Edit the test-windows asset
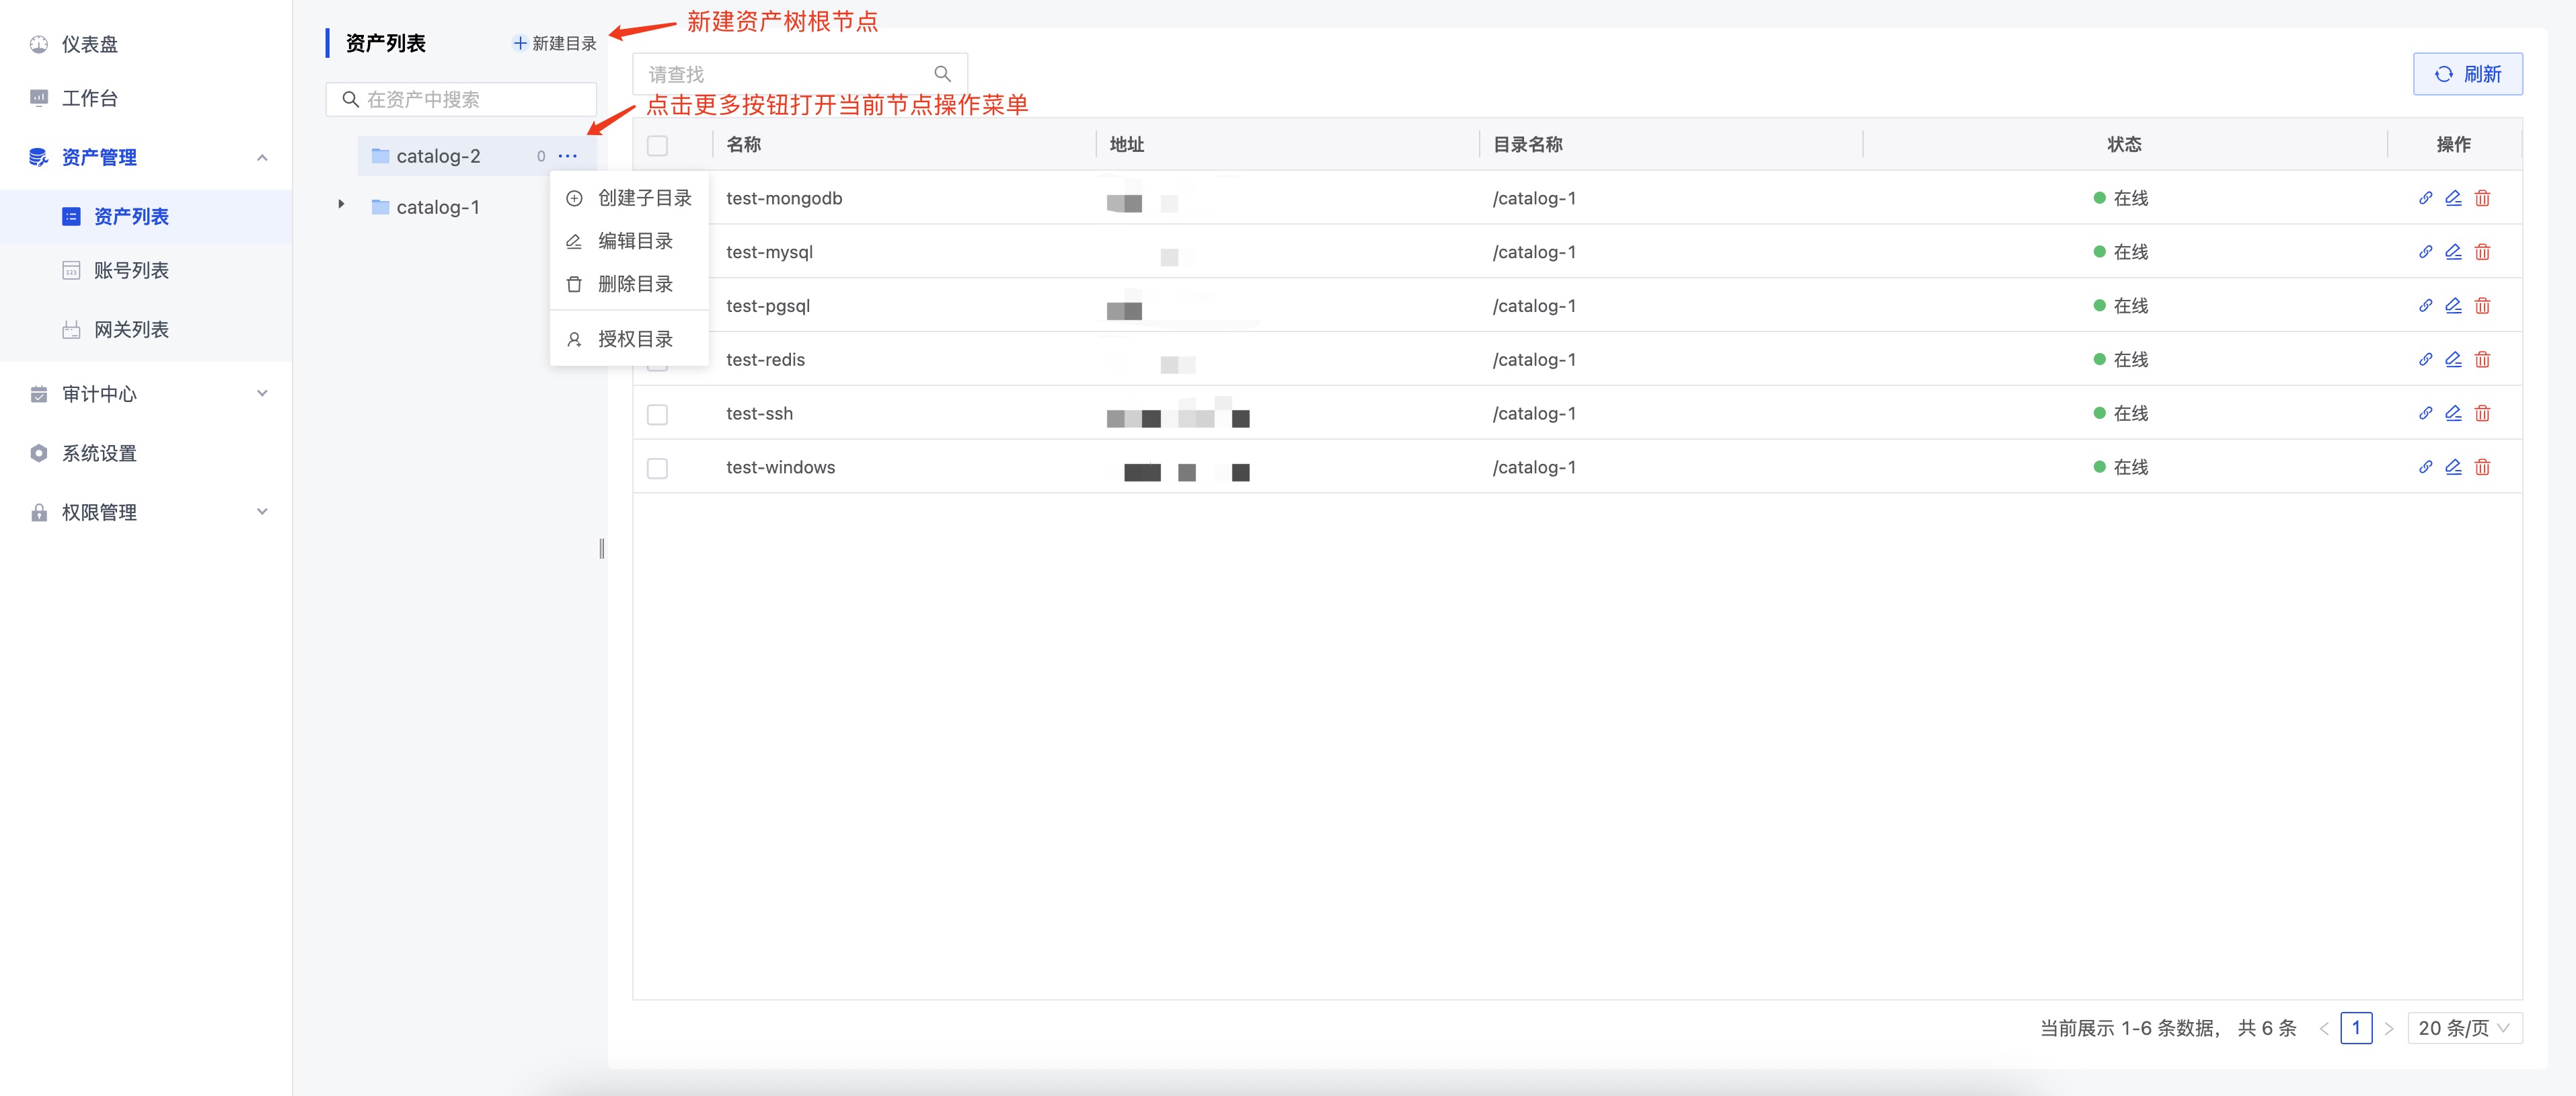Viewport: 2576px width, 1096px height. [2453, 467]
